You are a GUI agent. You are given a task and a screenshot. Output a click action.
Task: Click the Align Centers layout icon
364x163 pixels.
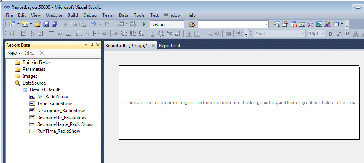pos(32,34)
